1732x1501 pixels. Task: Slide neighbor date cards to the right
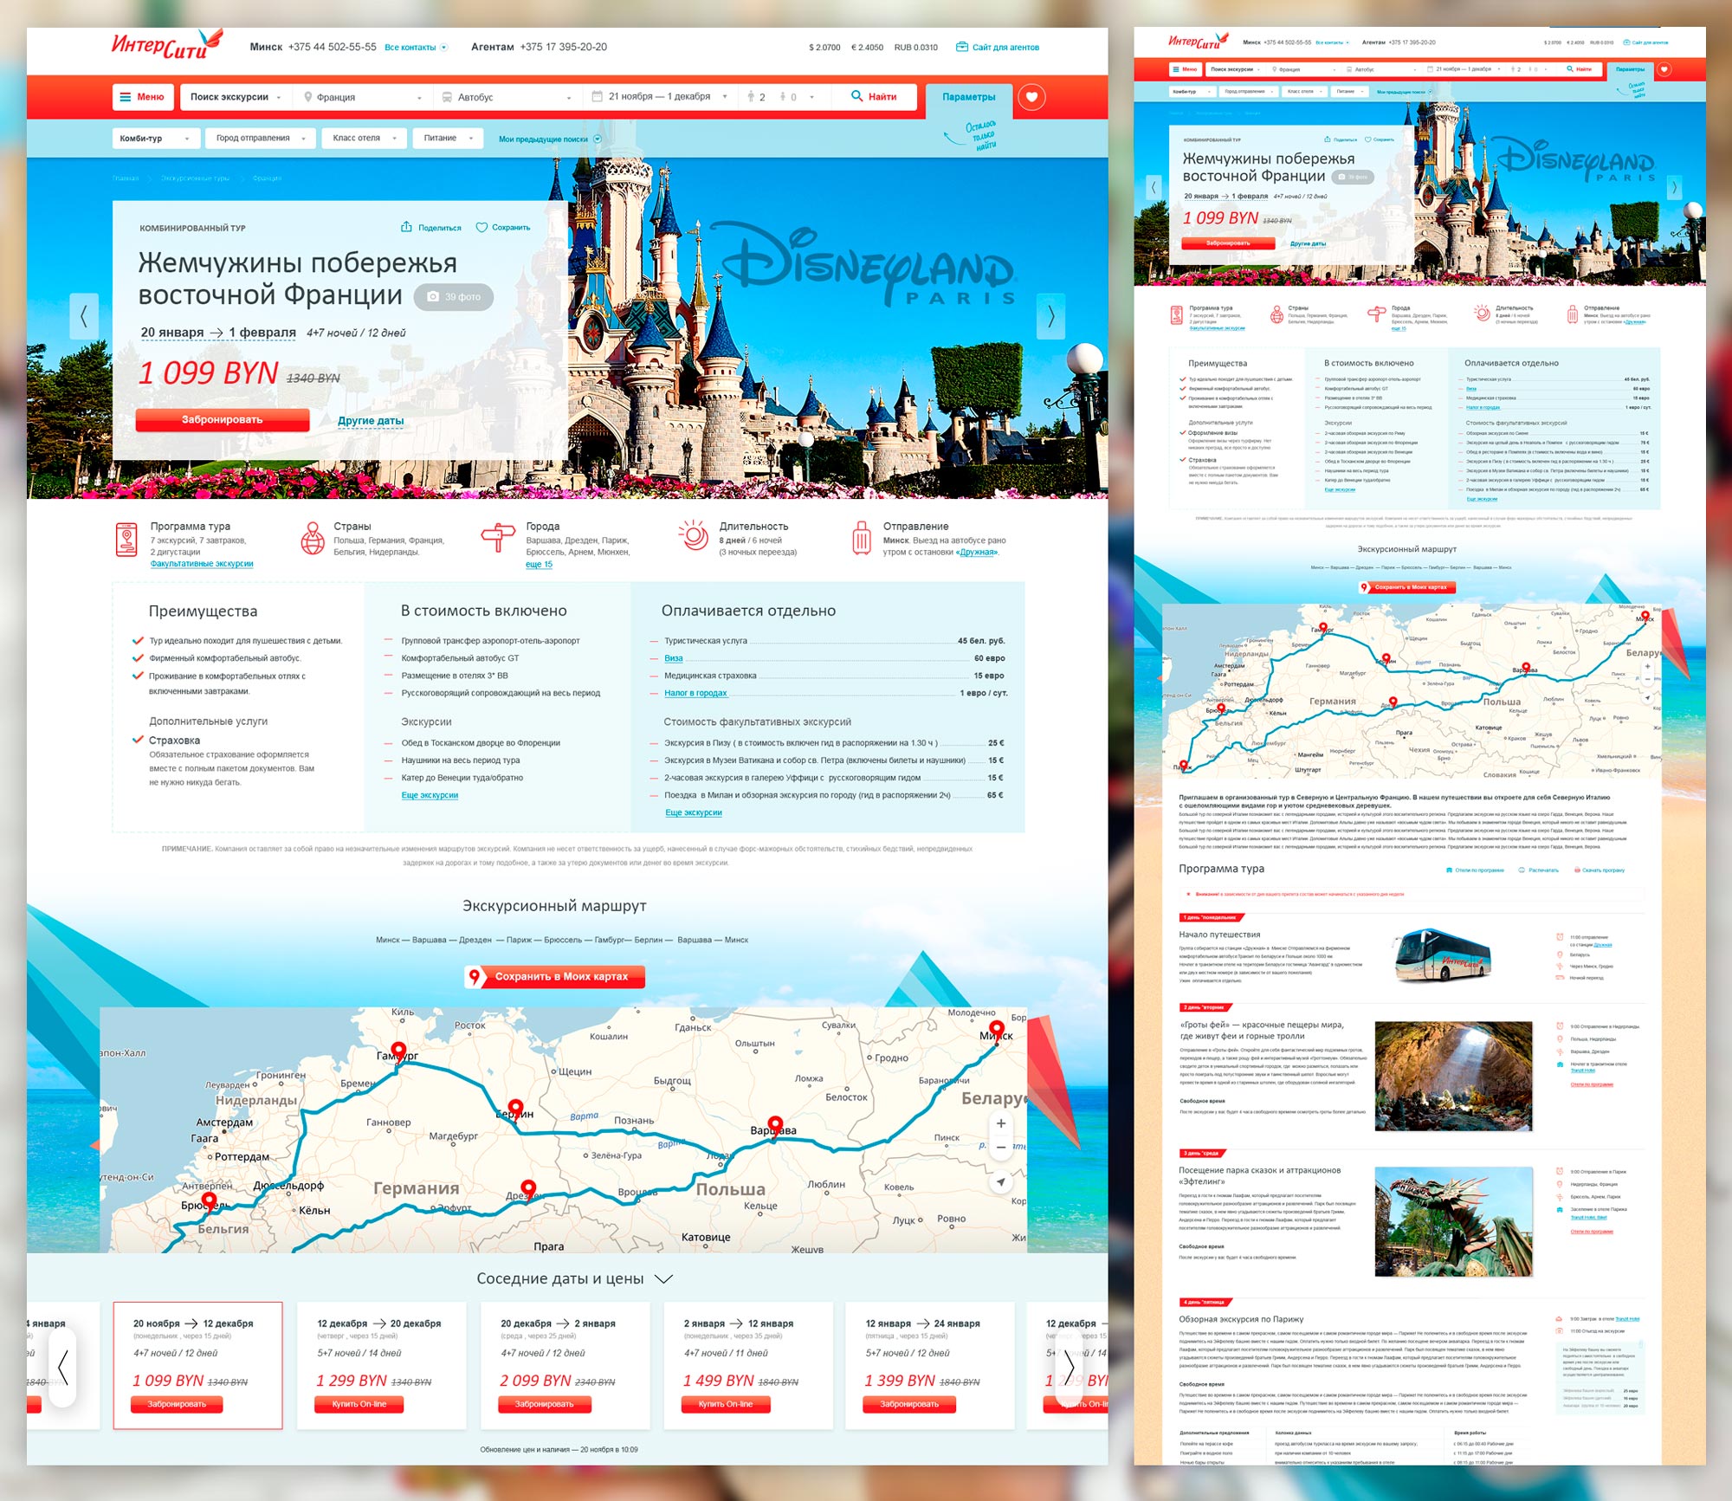(1070, 1367)
